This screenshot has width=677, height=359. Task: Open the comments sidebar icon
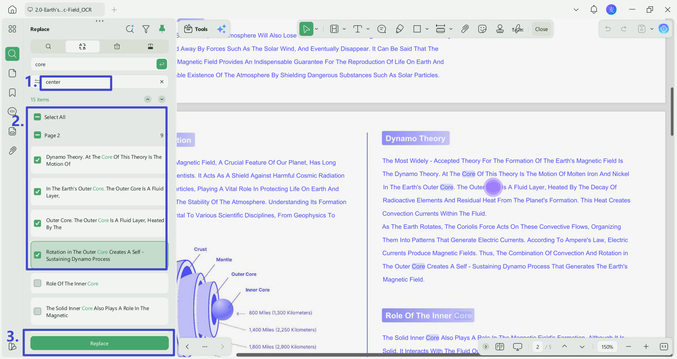(12, 112)
